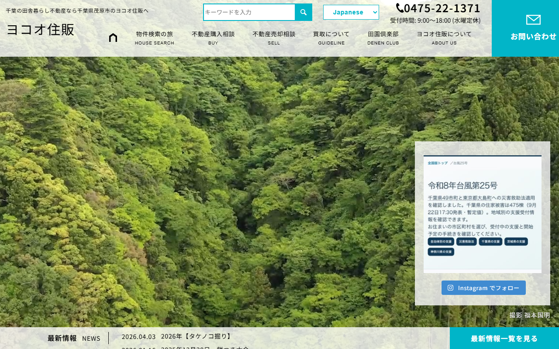
Task: Open the Japanese language dropdown
Action: pos(351,12)
